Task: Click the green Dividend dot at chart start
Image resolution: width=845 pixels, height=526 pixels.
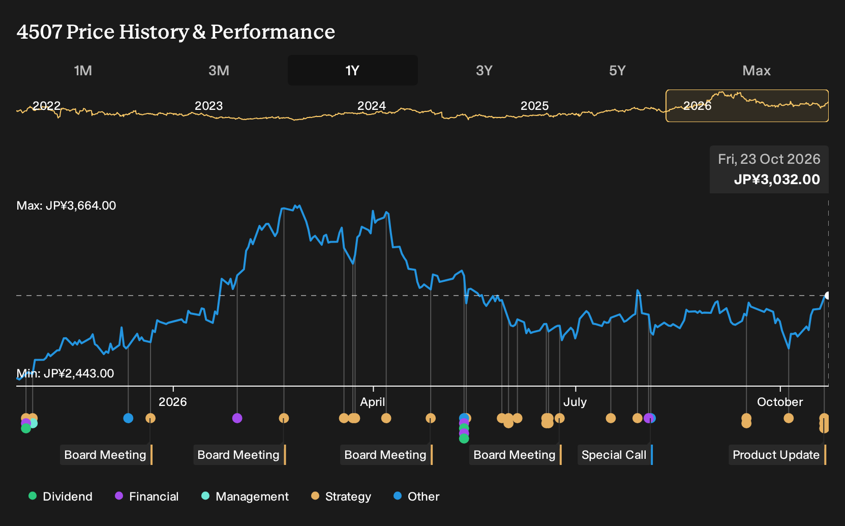Action: pyautogui.click(x=26, y=428)
